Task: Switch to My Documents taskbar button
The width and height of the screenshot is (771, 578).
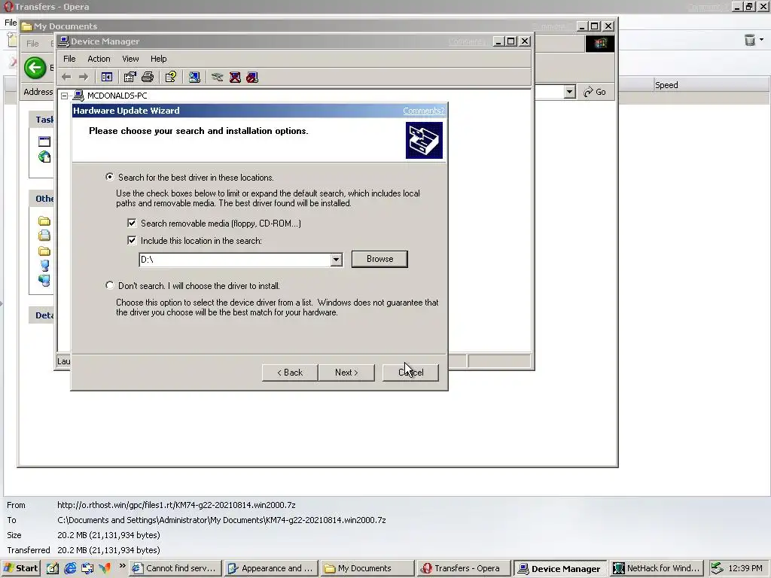Action: [x=367, y=568]
